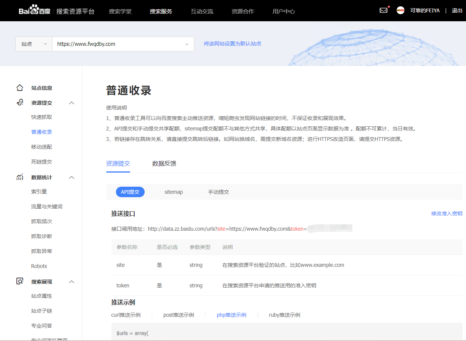Open the website URL dropdown arrow
This screenshot has height=341, width=466.
pos(186,44)
